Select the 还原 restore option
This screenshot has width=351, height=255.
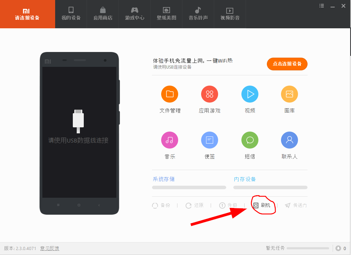coord(195,205)
